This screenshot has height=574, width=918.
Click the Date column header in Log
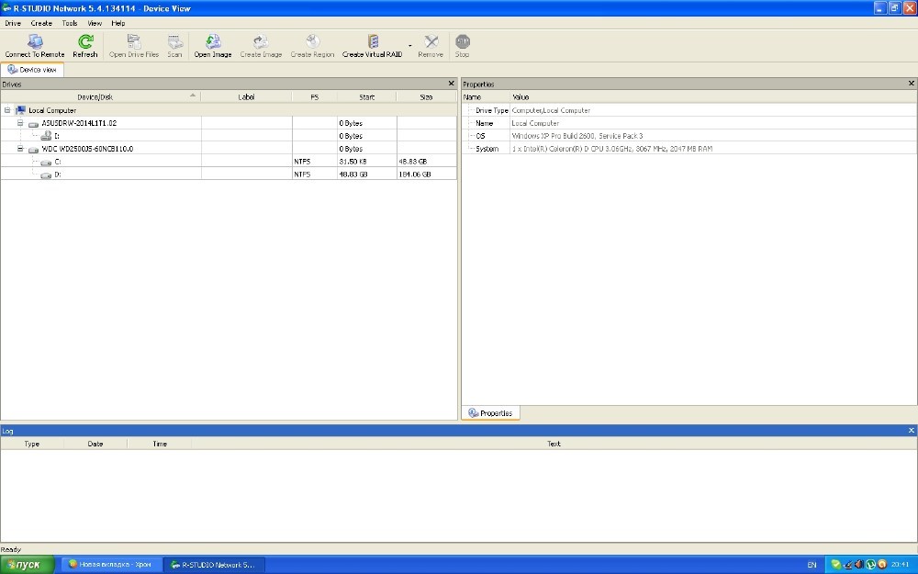(x=95, y=444)
